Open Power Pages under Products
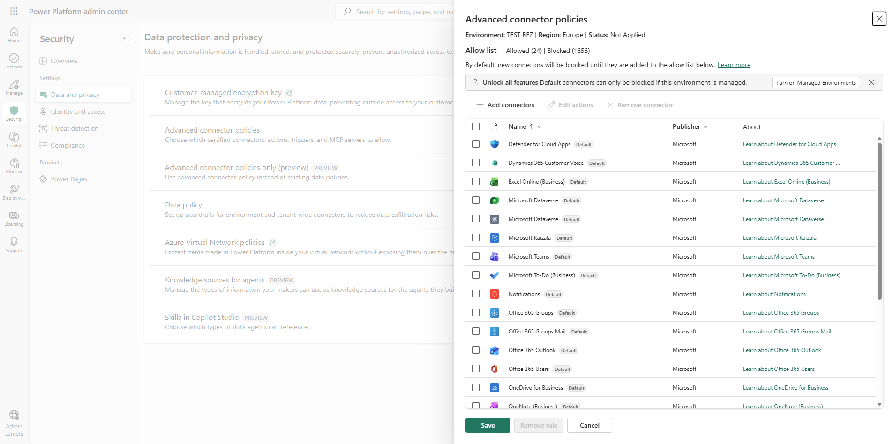This screenshot has height=444, width=893. (x=83, y=179)
